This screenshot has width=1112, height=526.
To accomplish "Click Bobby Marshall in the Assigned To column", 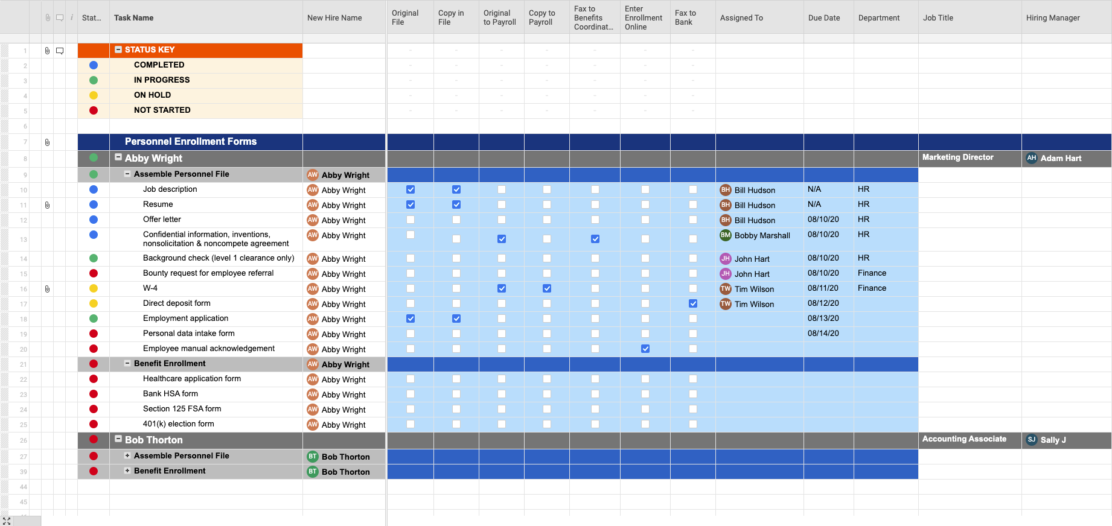I will tap(762, 235).
